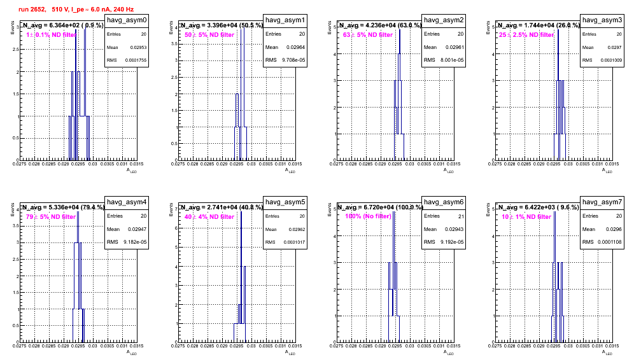Click the 10± 1% ND filter label
The height and width of the screenshot is (364, 634).
[526, 217]
